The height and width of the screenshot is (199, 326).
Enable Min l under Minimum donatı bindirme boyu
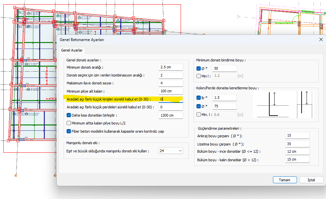198,76
